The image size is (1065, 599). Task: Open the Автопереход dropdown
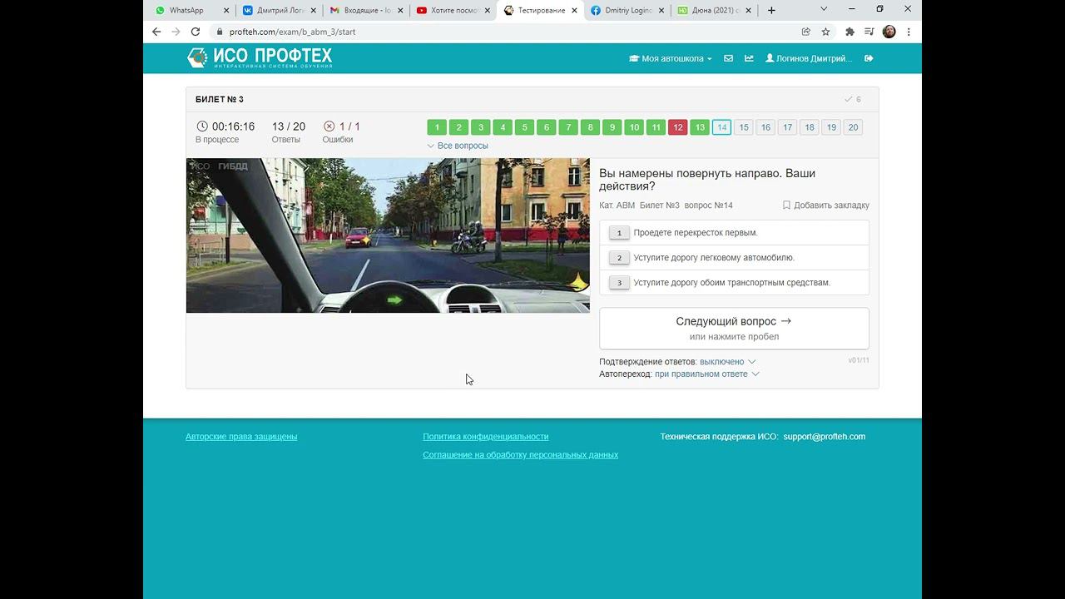pyautogui.click(x=707, y=374)
